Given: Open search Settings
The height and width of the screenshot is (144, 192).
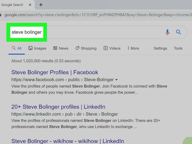Looking at the screenshot, I should (x=160, y=48).
